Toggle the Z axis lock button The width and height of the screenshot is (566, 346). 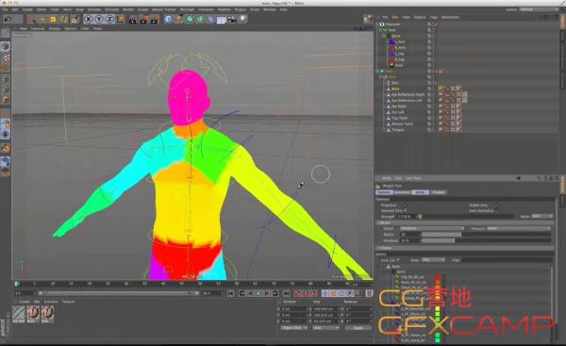tap(109, 19)
